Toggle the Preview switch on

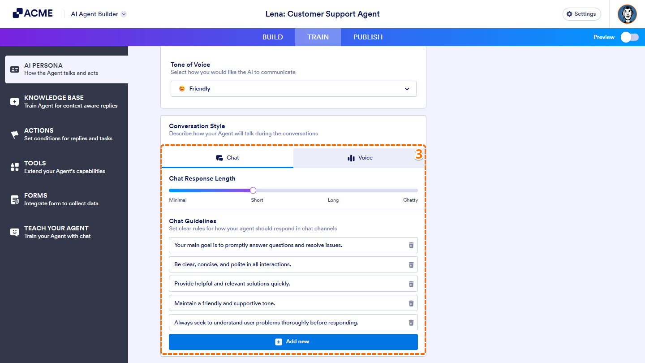[x=629, y=37]
